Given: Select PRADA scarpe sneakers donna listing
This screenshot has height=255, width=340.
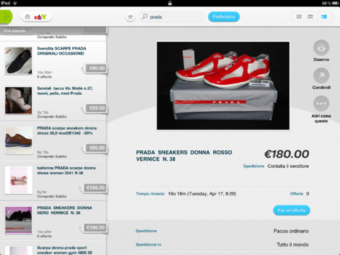Looking at the screenshot, I should 53,141.
